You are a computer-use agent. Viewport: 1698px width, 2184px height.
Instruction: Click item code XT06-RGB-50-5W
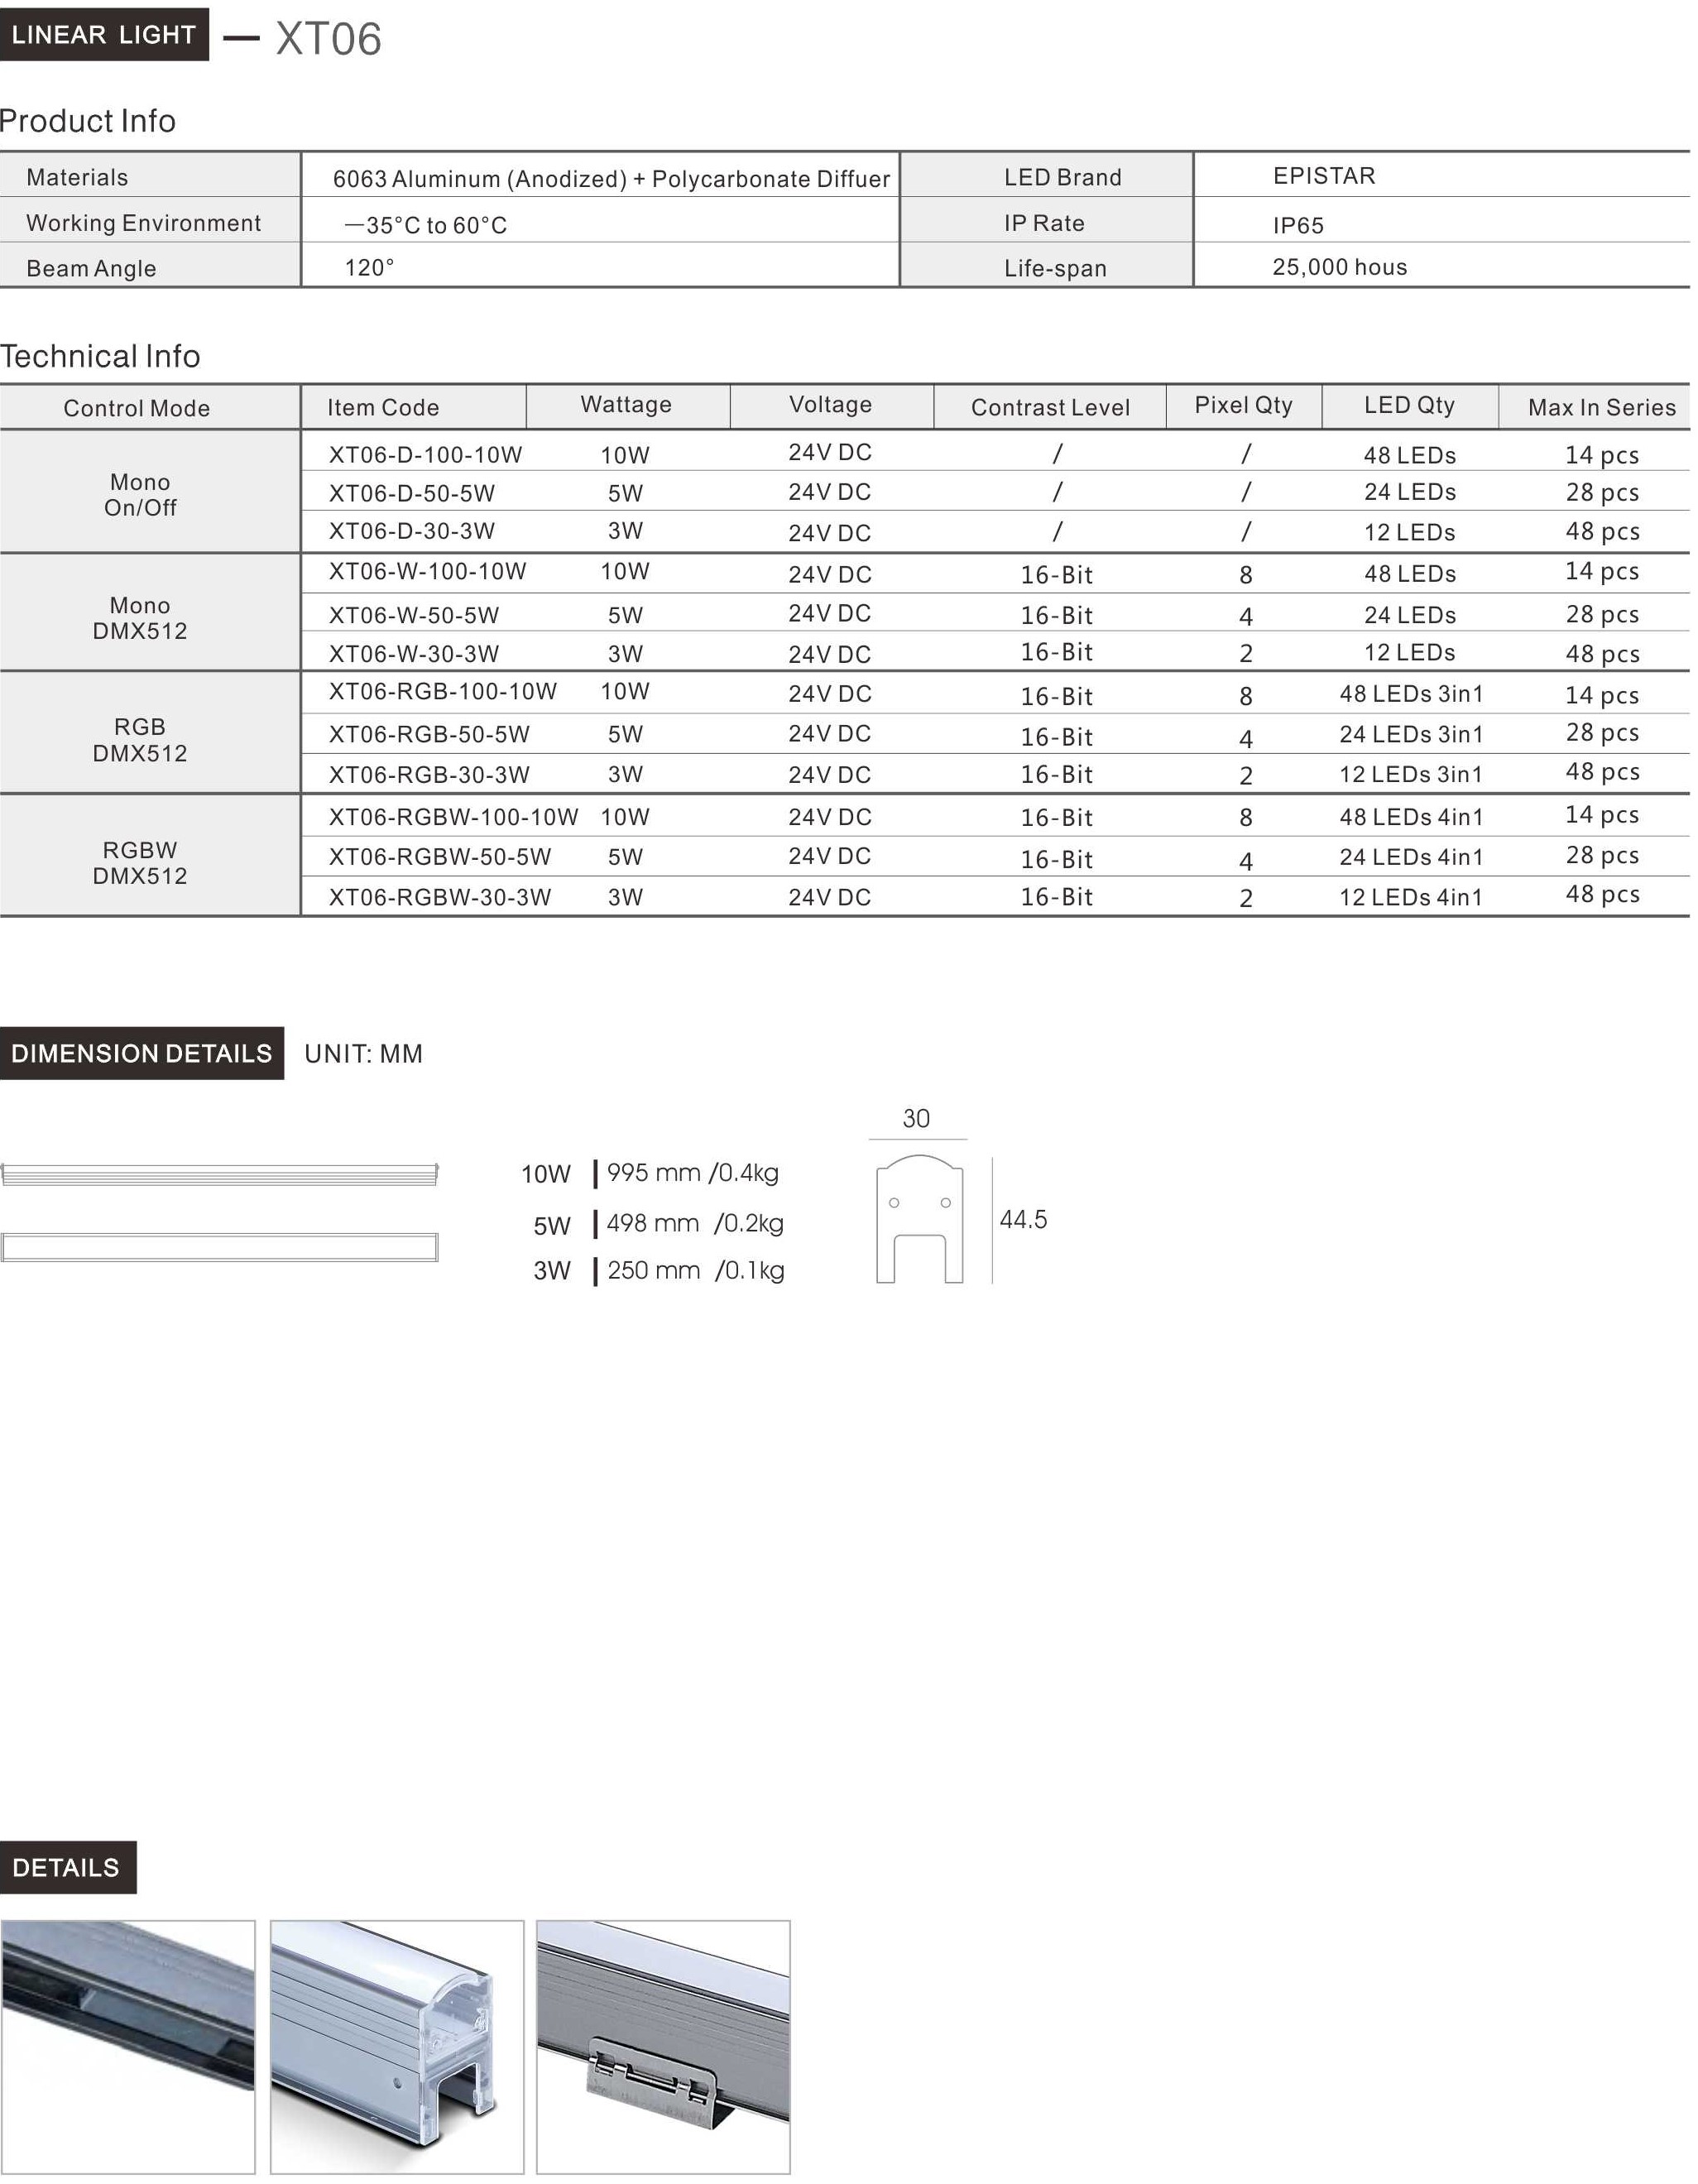(x=429, y=735)
